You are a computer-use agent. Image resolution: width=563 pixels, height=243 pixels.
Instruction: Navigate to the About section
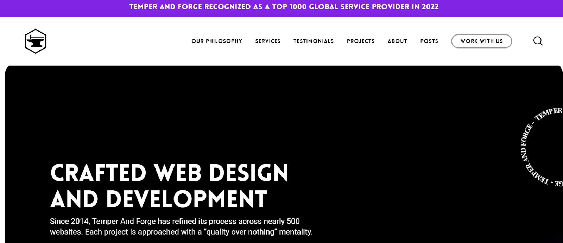coord(397,41)
